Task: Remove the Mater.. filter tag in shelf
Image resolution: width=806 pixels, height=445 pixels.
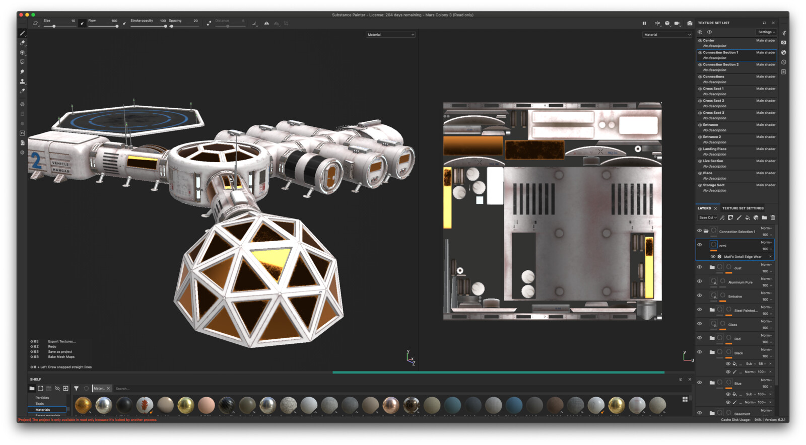Action: tap(108, 388)
